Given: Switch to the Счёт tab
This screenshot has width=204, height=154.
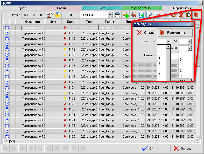Looking at the screenshot, I should [x=102, y=8].
